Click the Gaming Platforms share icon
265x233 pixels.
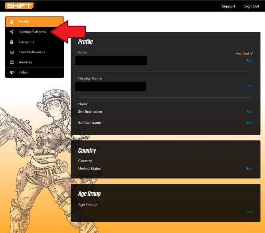[x=12, y=32]
